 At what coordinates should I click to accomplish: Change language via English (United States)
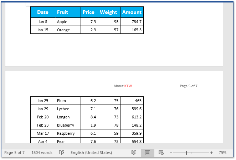coord(91,153)
